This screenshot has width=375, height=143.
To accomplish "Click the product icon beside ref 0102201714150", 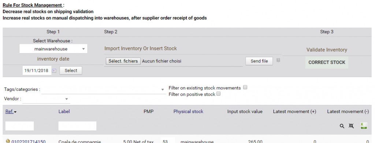I will pos(8,141).
